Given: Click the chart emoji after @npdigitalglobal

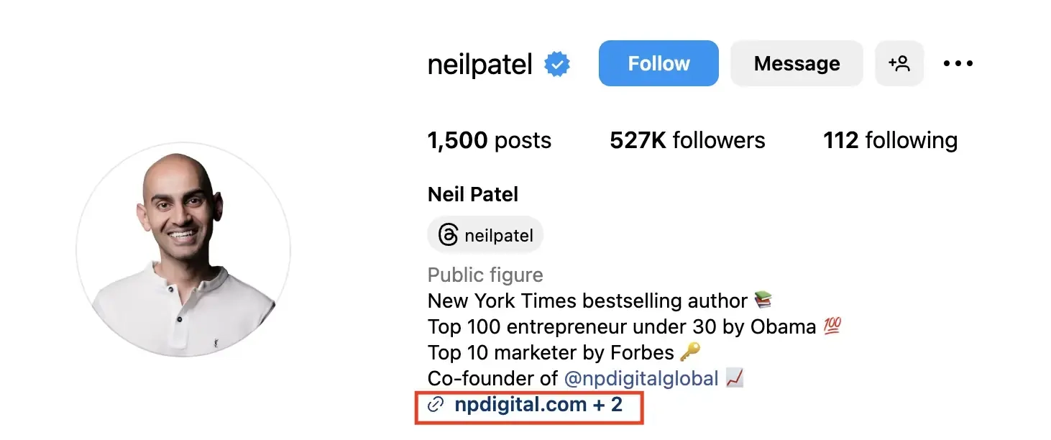Looking at the screenshot, I should click(734, 378).
